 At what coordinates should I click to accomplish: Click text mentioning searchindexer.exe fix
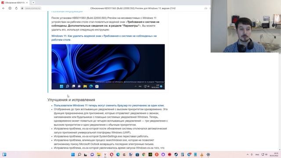click(104, 142)
